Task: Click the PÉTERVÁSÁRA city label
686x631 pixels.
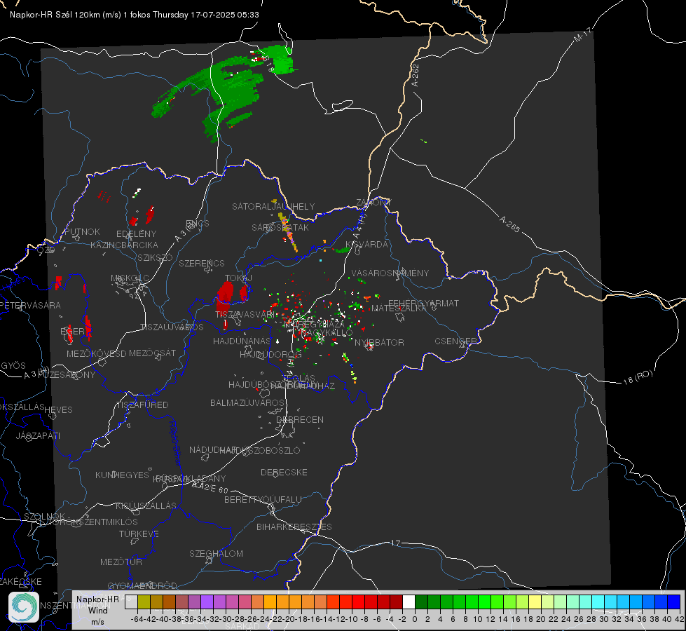Action: [x=31, y=305]
